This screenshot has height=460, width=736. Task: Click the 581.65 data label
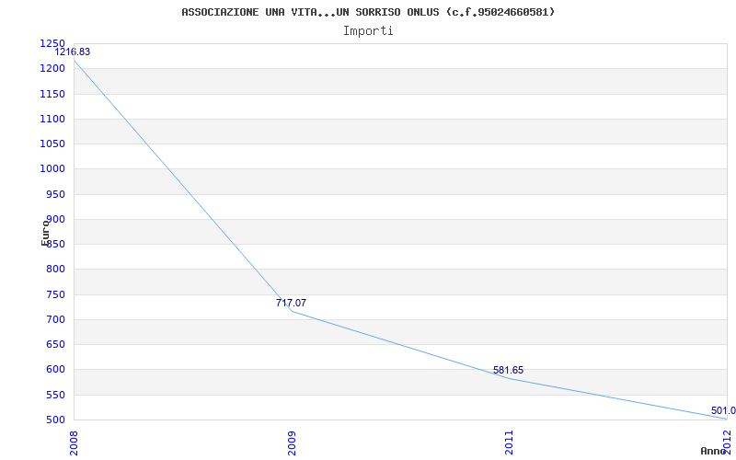point(509,370)
